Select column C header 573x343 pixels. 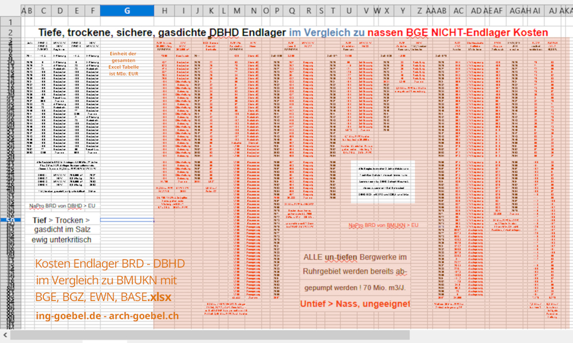click(x=43, y=10)
